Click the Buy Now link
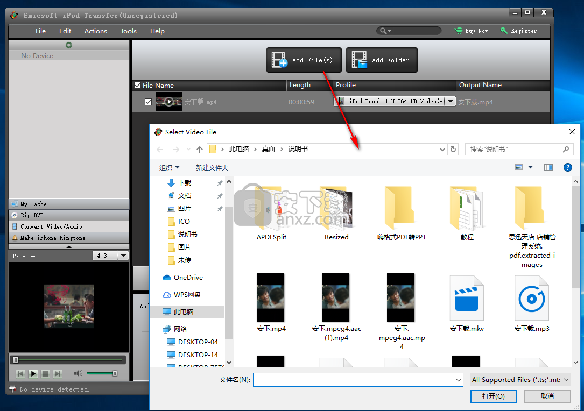Image resolution: width=584 pixels, height=411 pixels. 471,31
